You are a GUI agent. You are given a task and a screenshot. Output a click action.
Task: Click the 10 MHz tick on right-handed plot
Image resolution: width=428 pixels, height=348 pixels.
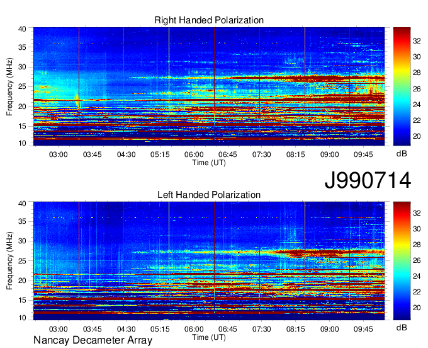[22, 143]
